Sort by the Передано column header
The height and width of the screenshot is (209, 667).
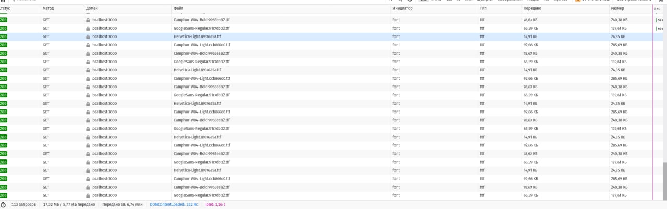point(565,8)
